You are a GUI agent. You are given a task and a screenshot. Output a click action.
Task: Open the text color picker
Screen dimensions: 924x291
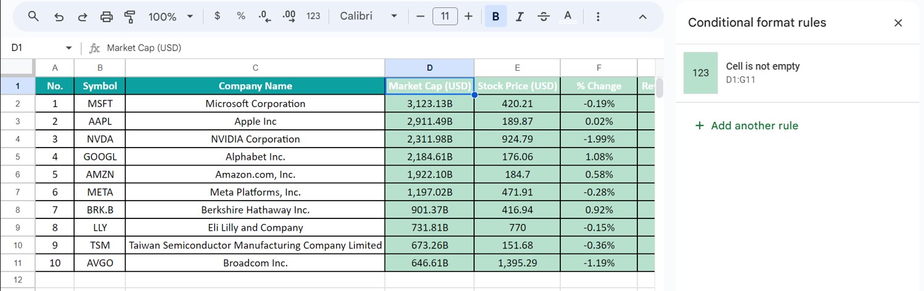tap(568, 17)
